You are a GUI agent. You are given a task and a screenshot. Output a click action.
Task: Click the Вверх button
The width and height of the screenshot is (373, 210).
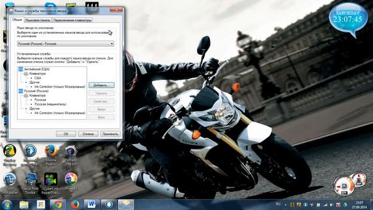tap(101, 109)
